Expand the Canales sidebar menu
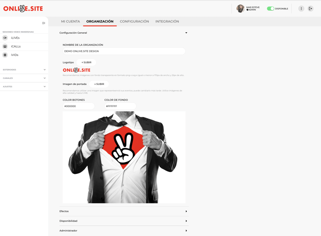 44,78
